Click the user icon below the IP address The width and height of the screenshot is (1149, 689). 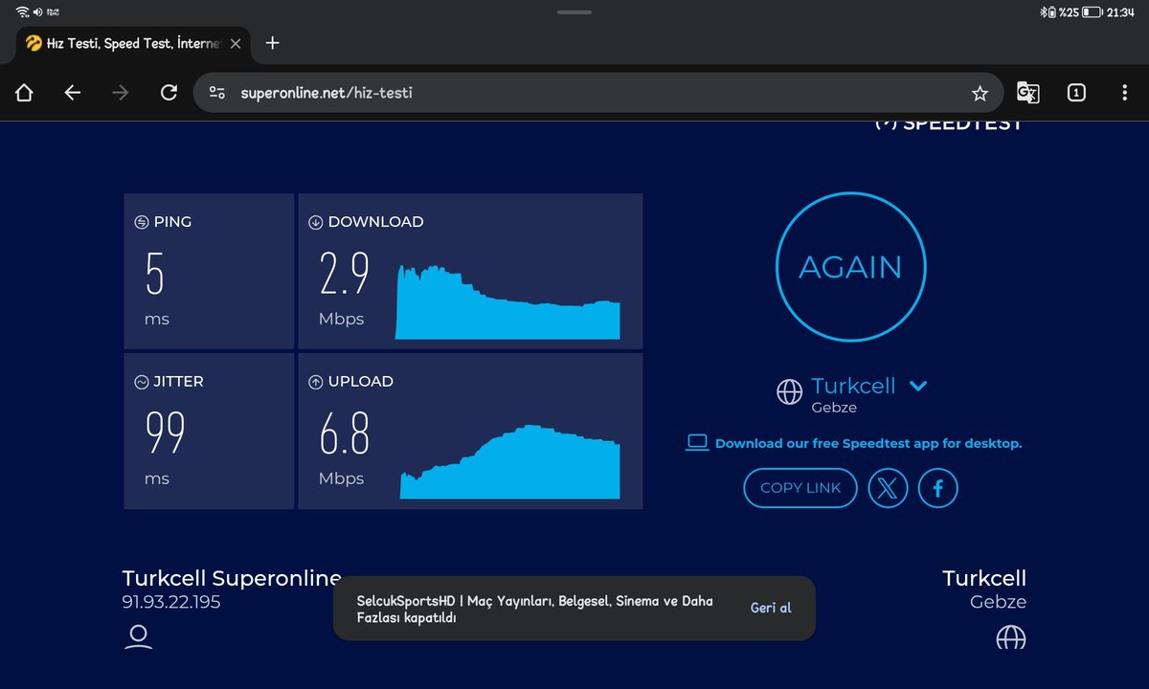tap(139, 637)
